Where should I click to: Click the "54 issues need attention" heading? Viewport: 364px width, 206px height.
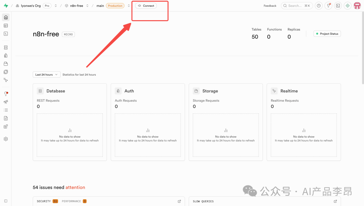(59, 187)
